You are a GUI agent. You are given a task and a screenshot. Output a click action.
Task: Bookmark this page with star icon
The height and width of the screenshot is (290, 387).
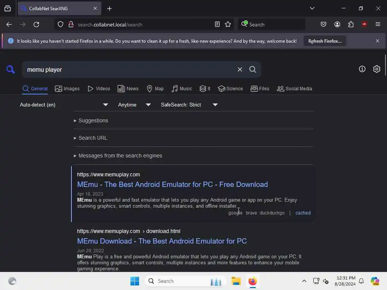(x=228, y=25)
